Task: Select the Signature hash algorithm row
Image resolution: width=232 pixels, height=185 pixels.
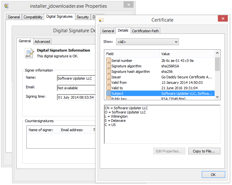Action: [x=160, y=72]
